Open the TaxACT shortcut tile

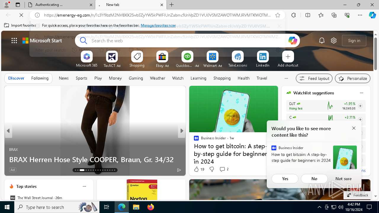(x=112, y=57)
